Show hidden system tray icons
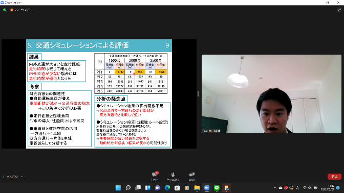 point(275,188)
